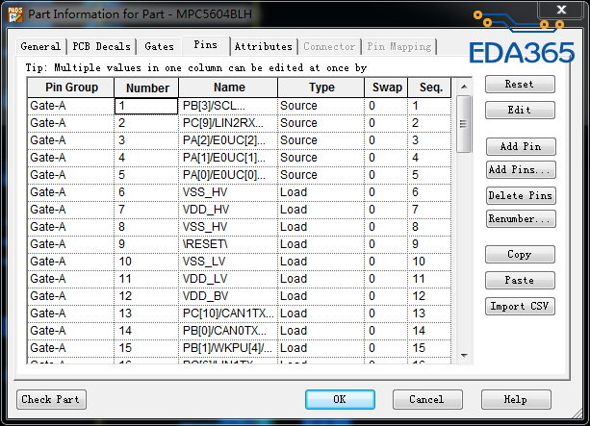The height and width of the screenshot is (426, 590).
Task: Click the Check Part button
Action: [51, 399]
